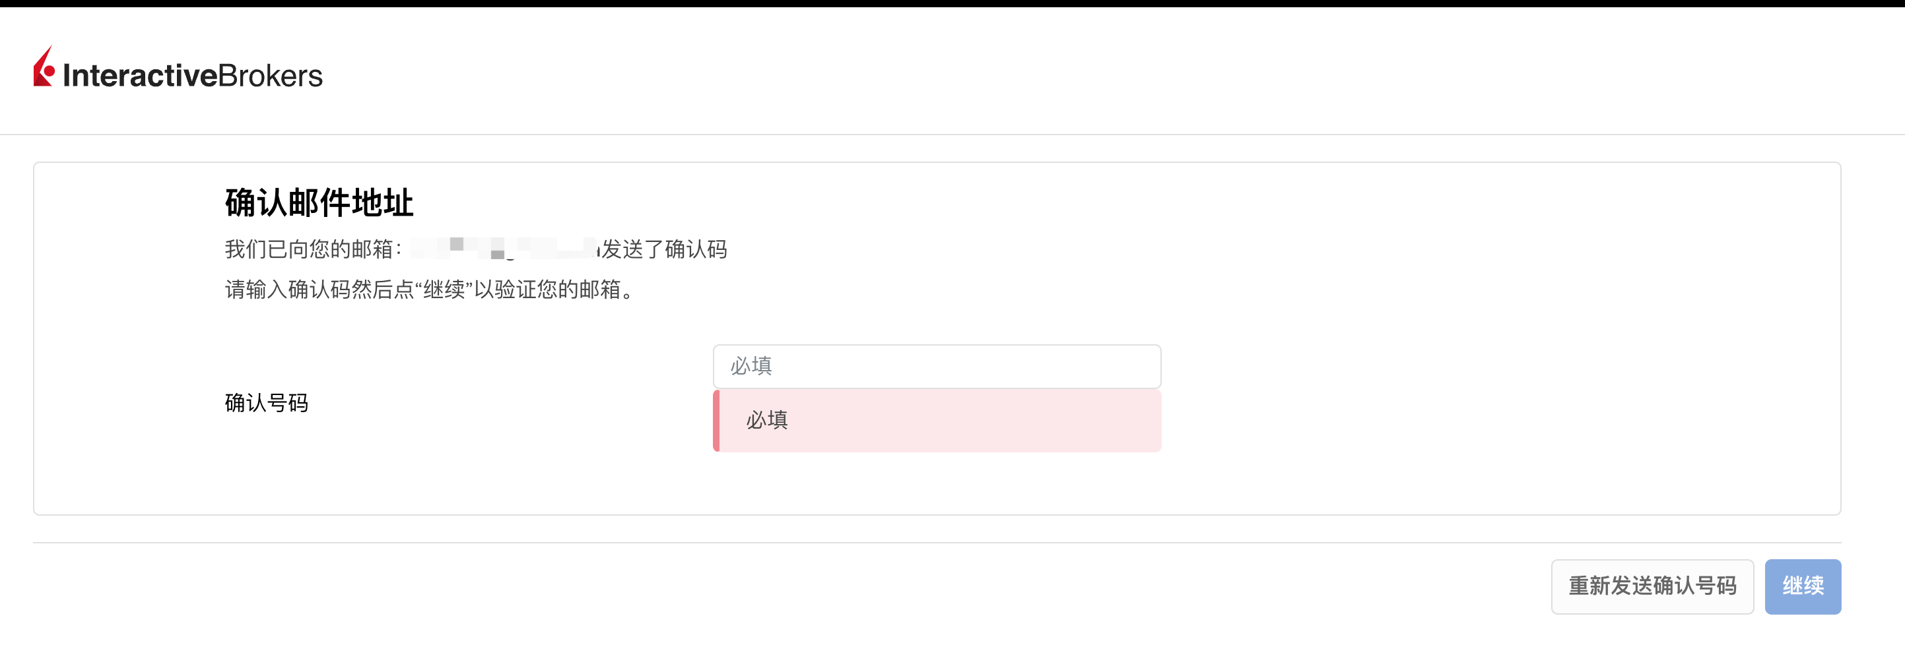The width and height of the screenshot is (1905, 670).
Task: Click the 确认邮件地址 page heading
Action: click(x=319, y=202)
